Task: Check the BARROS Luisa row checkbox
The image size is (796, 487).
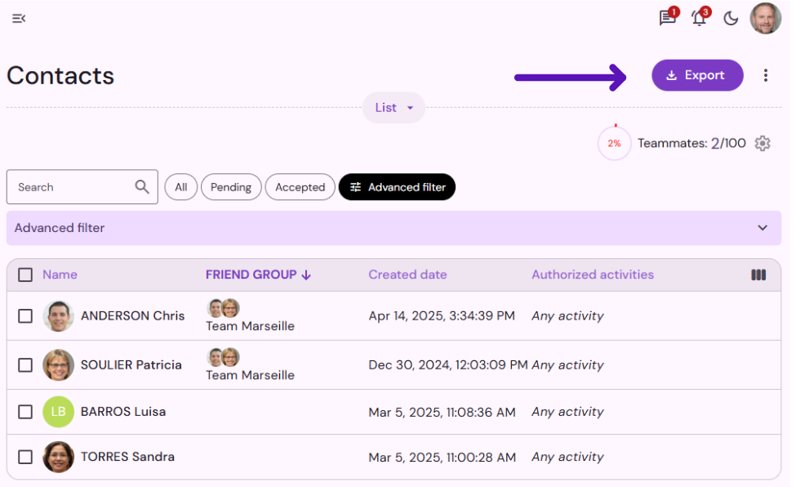Action: coord(25,412)
